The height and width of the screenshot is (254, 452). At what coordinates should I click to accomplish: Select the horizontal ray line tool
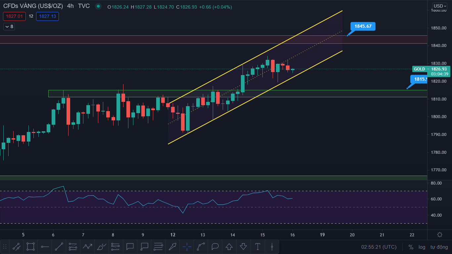pyautogui.click(x=45, y=247)
